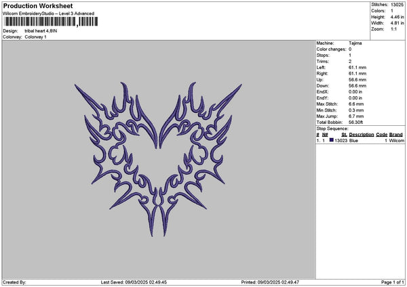Viewport: 407px width, 287px height.
Task: Click the St. column header
Action: point(344,134)
